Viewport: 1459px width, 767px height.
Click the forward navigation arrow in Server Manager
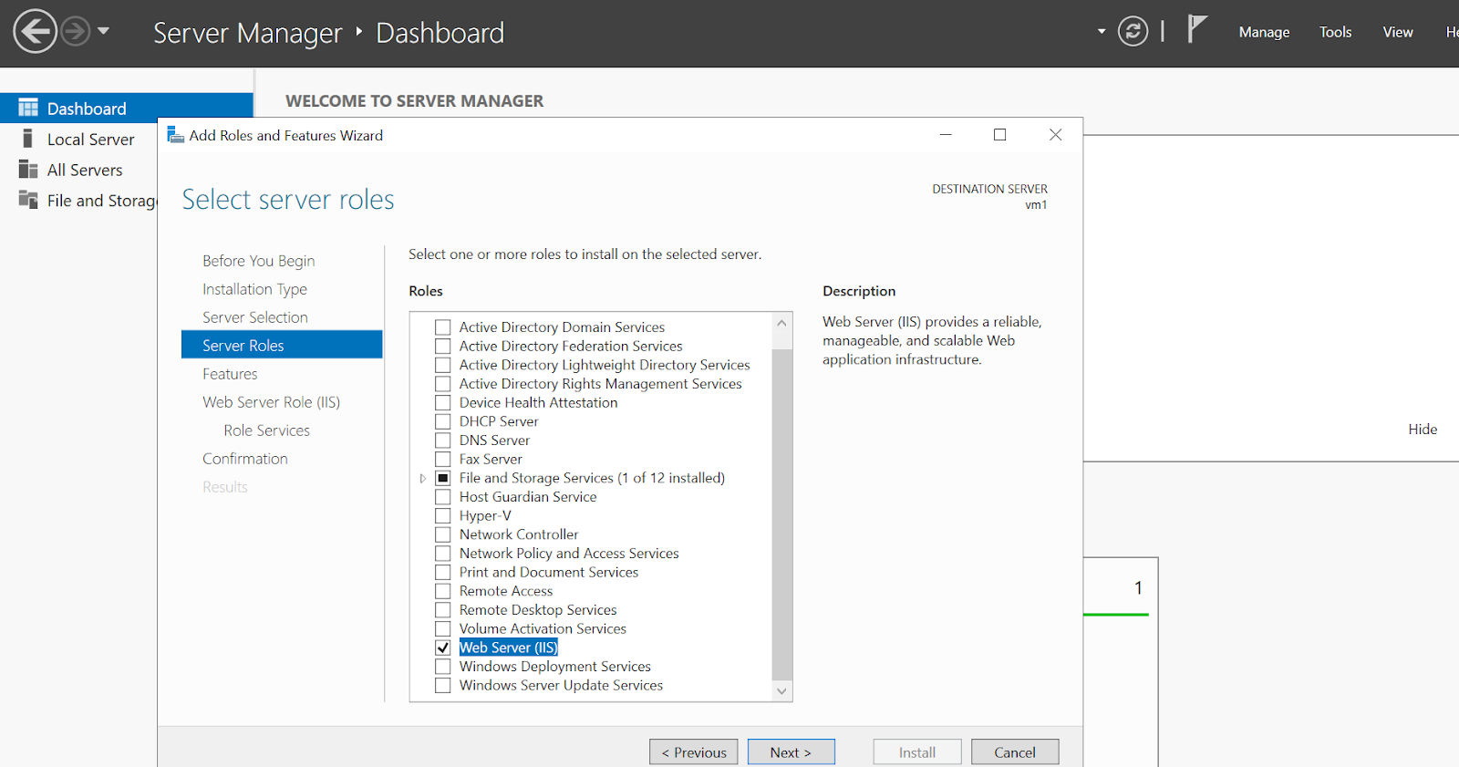(76, 32)
